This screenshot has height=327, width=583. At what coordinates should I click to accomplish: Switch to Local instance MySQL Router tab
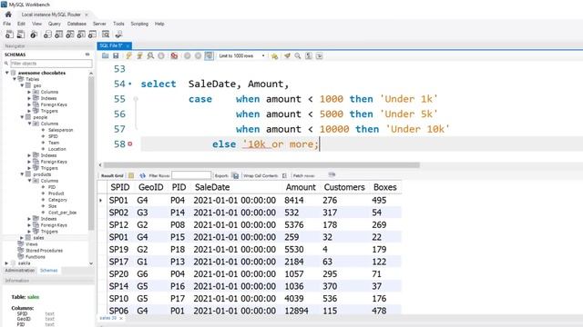pos(51,15)
